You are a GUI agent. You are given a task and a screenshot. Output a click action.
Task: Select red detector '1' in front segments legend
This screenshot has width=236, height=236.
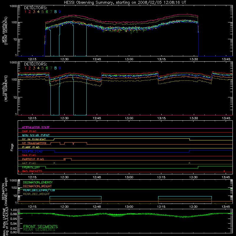click(x=25, y=12)
